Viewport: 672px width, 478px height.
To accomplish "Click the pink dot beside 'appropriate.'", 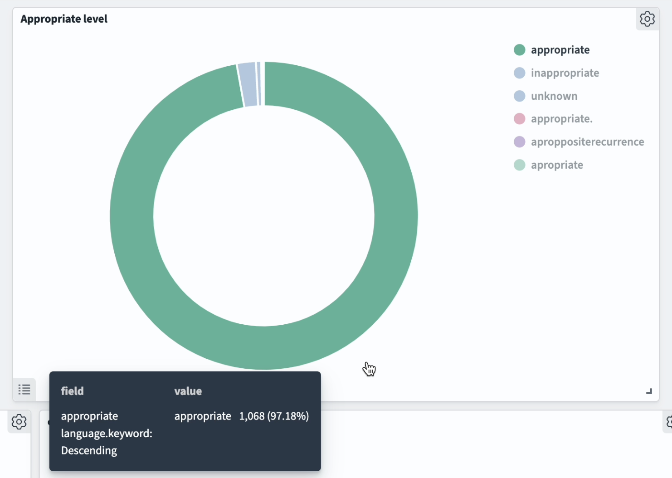I will 519,119.
